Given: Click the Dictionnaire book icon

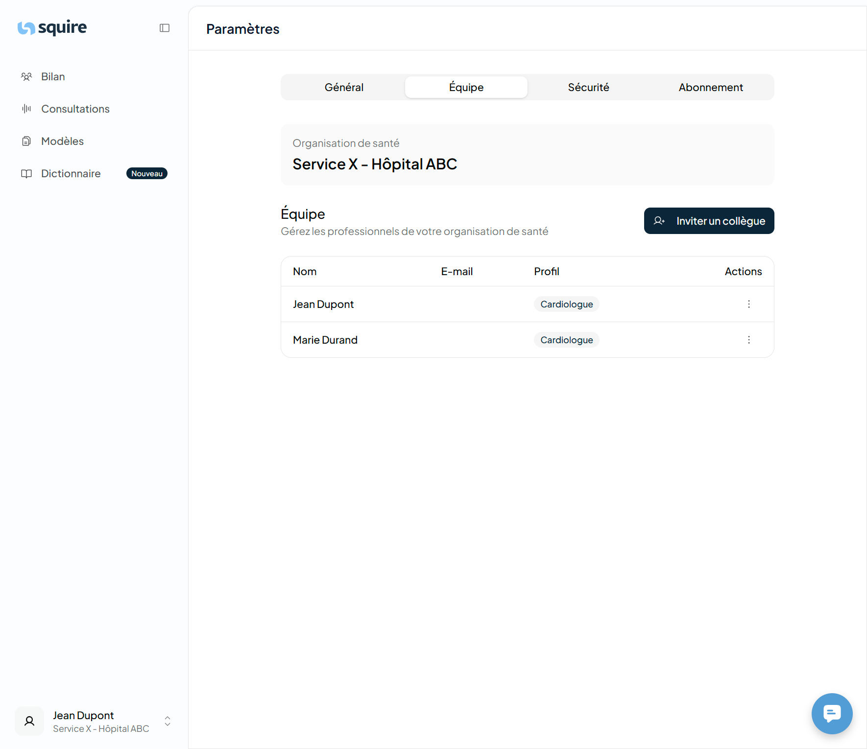Looking at the screenshot, I should (26, 174).
